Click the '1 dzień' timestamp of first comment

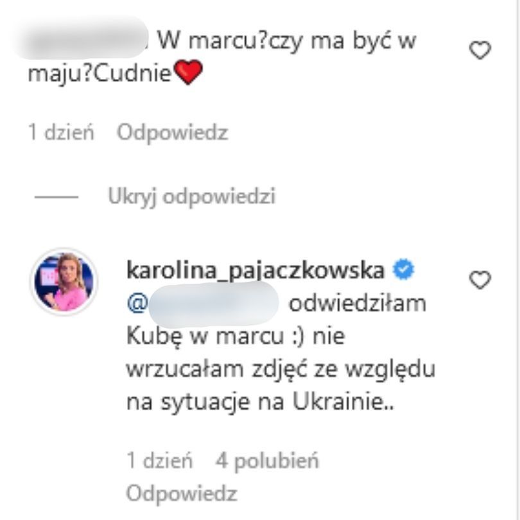pos(61,132)
